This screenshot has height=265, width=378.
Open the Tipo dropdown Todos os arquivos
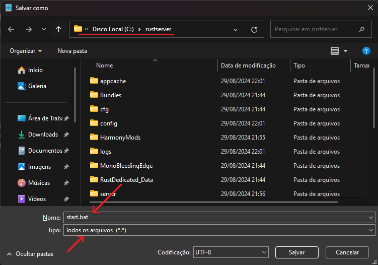(219, 230)
